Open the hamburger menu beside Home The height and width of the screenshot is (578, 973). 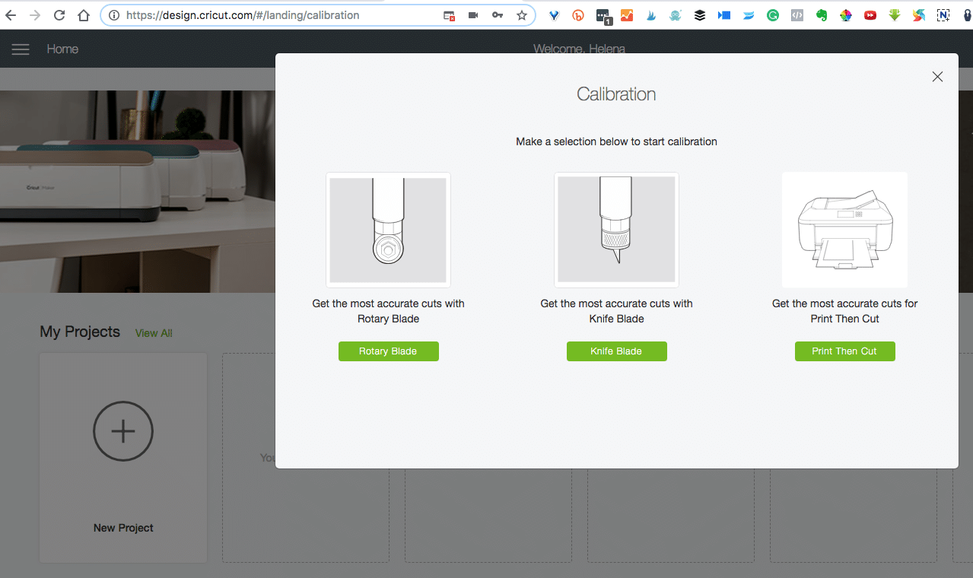(21, 49)
